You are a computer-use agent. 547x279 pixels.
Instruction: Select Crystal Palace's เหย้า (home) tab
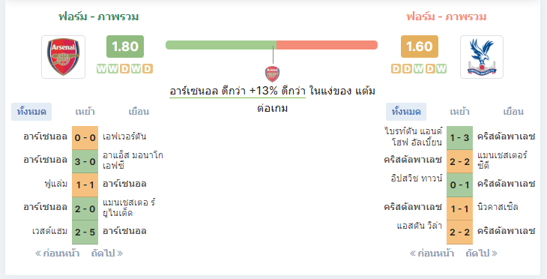coord(459,112)
